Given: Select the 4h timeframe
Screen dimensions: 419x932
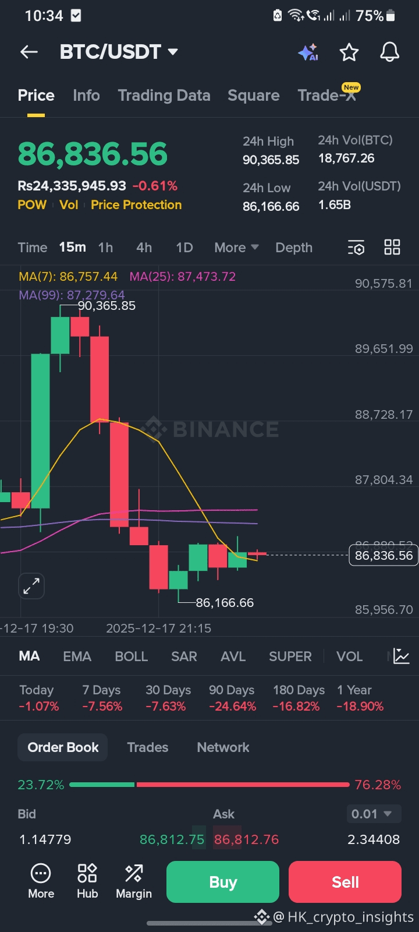Looking at the screenshot, I should pyautogui.click(x=144, y=248).
